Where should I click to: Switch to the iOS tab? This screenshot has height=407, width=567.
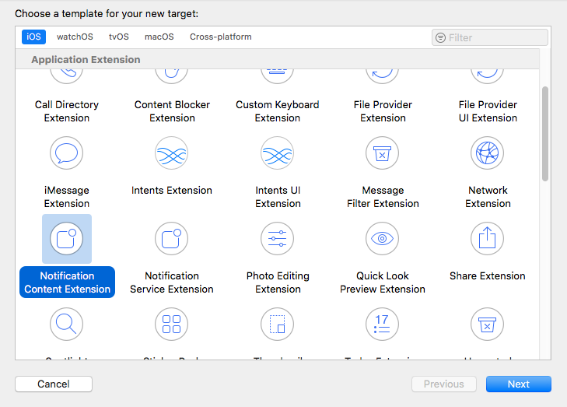click(33, 37)
